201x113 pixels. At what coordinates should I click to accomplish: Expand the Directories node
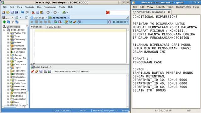click(8, 93)
